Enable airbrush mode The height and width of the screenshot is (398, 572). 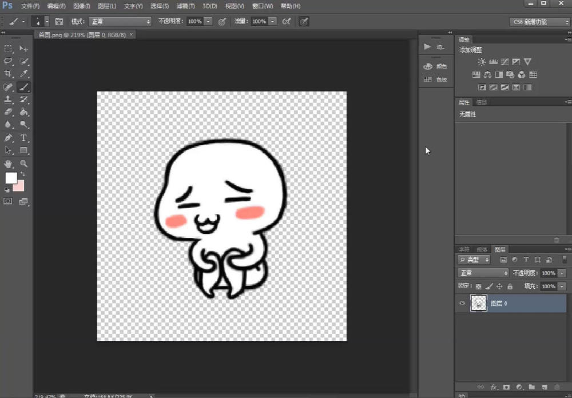(287, 22)
